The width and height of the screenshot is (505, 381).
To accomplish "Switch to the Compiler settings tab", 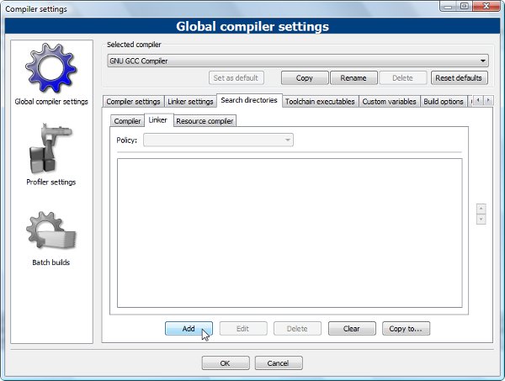I will click(133, 102).
